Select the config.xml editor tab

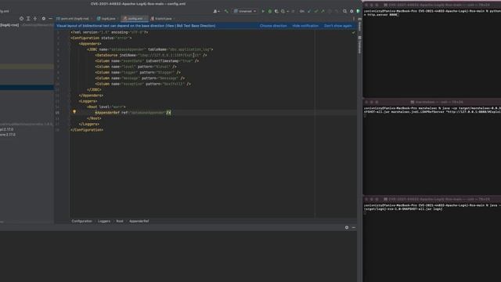click(x=135, y=19)
